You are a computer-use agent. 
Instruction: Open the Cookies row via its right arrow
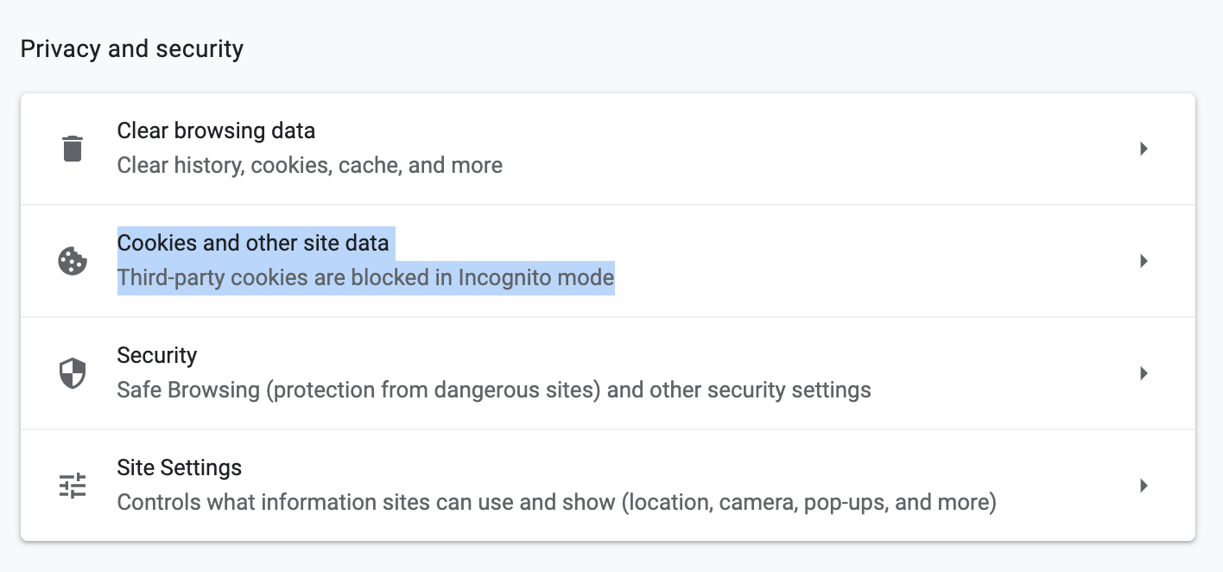coord(1144,261)
